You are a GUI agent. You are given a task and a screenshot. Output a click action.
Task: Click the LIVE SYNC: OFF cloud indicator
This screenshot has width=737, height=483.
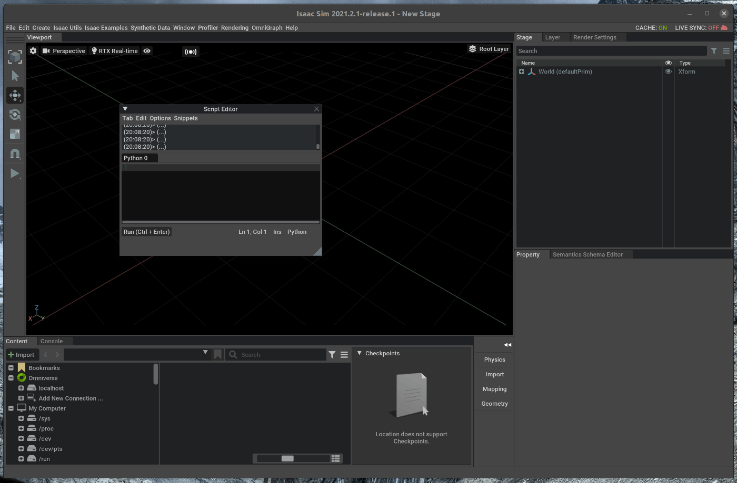click(701, 28)
